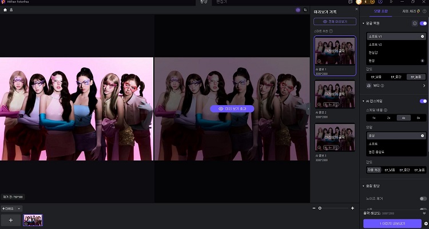Select the AI 콤보 2 preview thumbnail

tap(335, 94)
